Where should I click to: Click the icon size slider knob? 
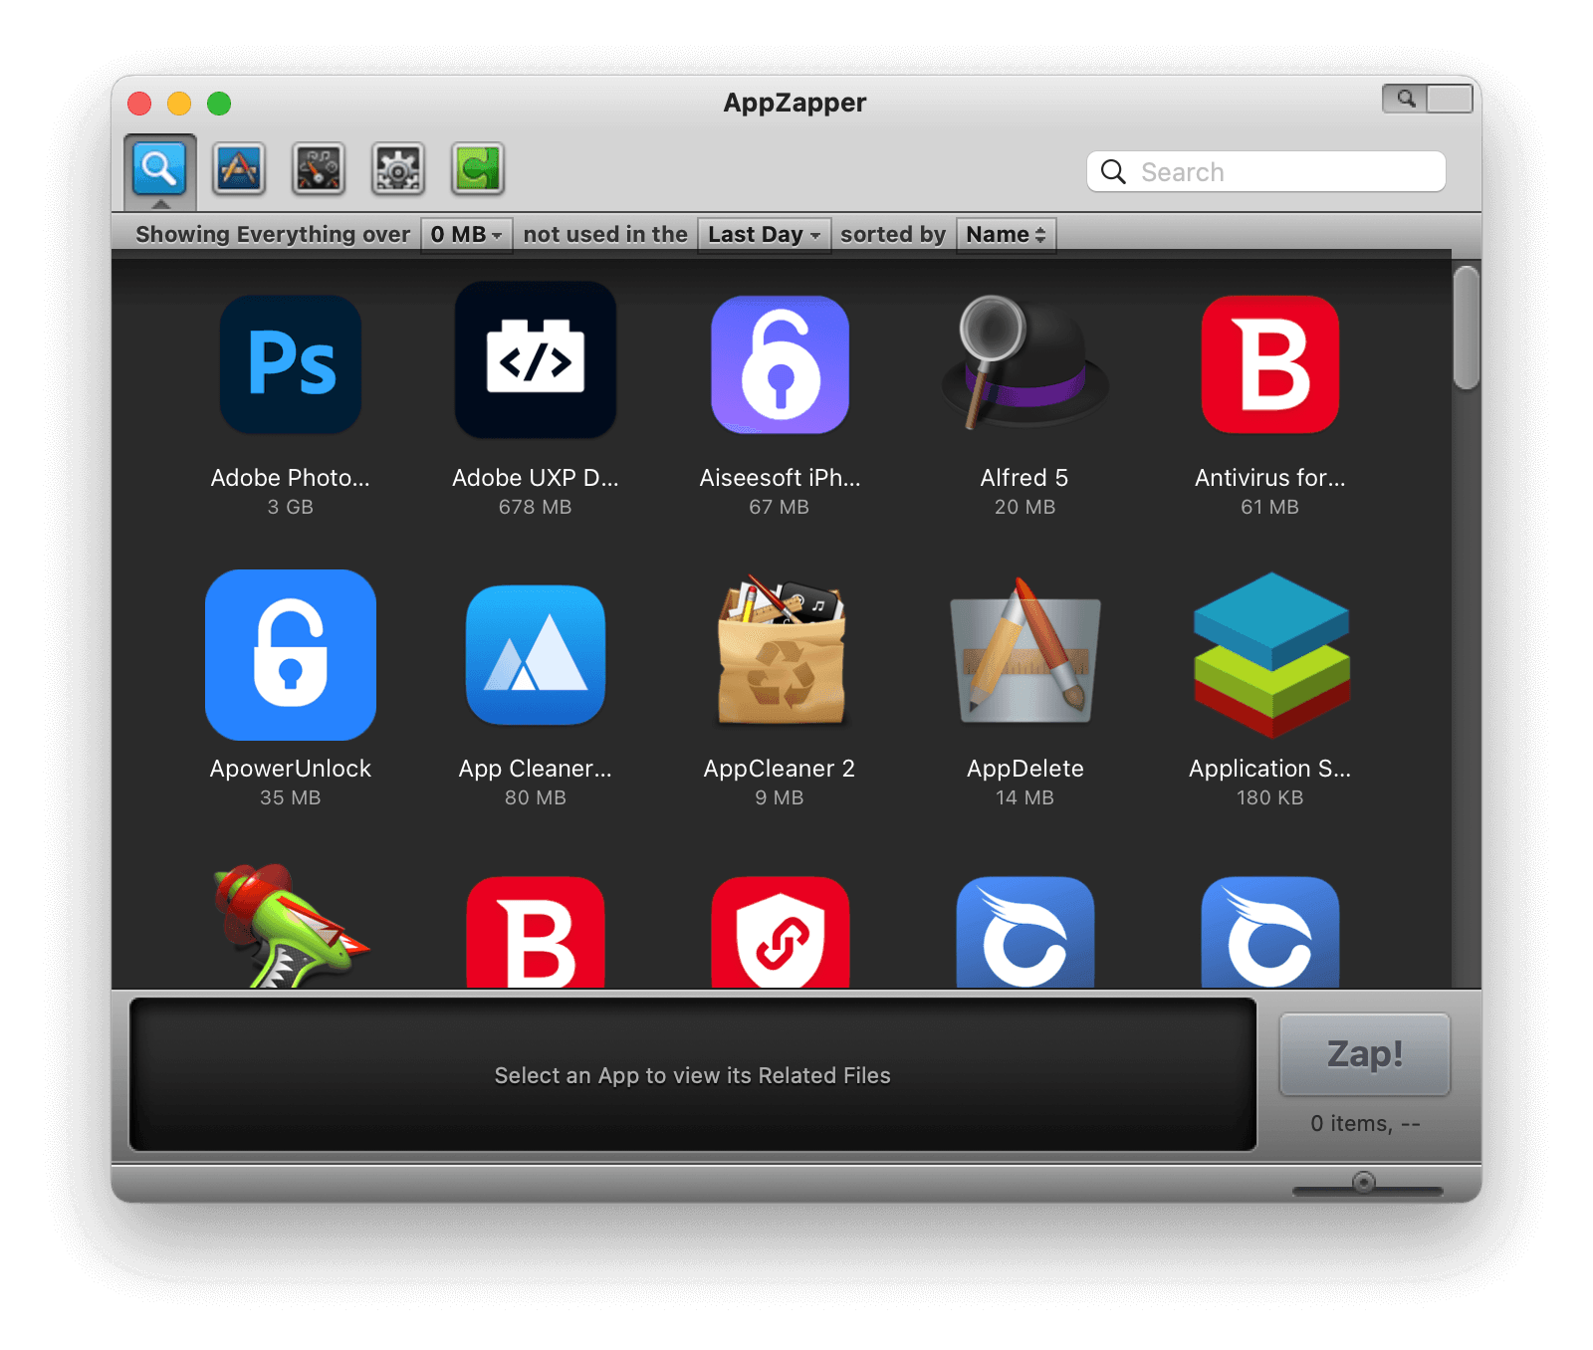[x=1364, y=1182]
